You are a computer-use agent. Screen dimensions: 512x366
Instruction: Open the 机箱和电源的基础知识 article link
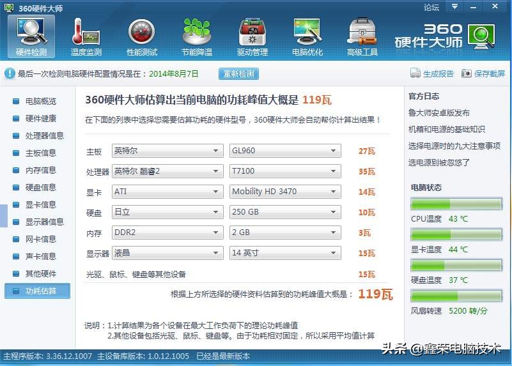[x=447, y=130]
